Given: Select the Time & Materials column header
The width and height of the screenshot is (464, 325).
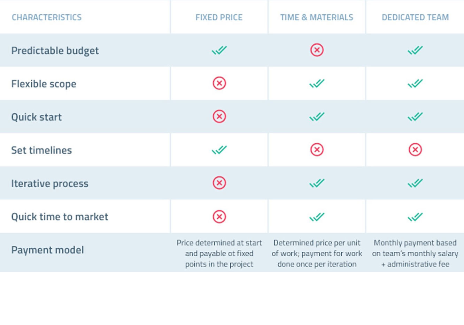Looking at the screenshot, I should pyautogui.click(x=317, y=17).
